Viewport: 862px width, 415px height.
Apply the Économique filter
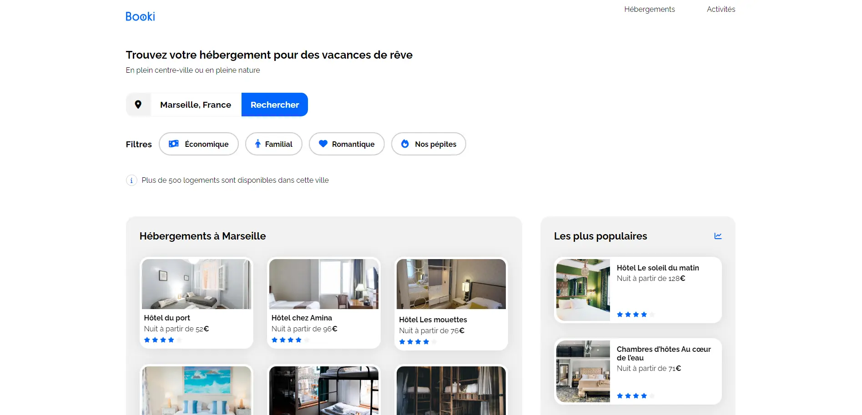coord(199,144)
